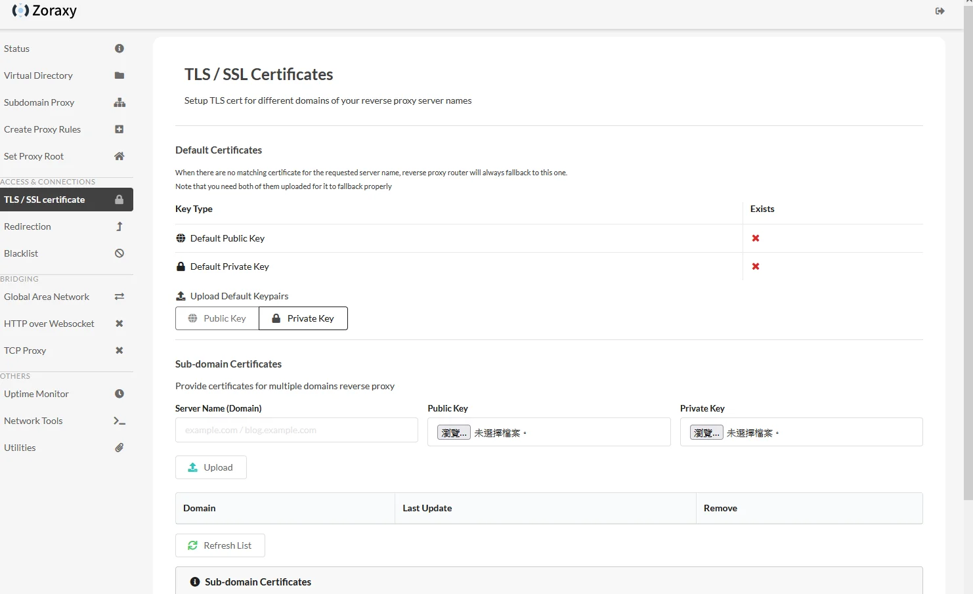The image size is (973, 594).
Task: Click the Refresh List button
Action: click(x=220, y=545)
